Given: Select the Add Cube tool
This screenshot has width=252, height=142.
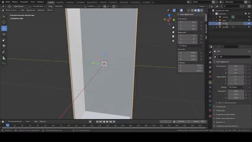Looking at the screenshot, I should [x=4, y=64].
